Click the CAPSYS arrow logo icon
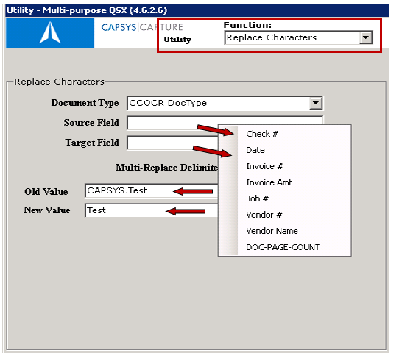The width and height of the screenshot is (402, 361). tap(50, 32)
